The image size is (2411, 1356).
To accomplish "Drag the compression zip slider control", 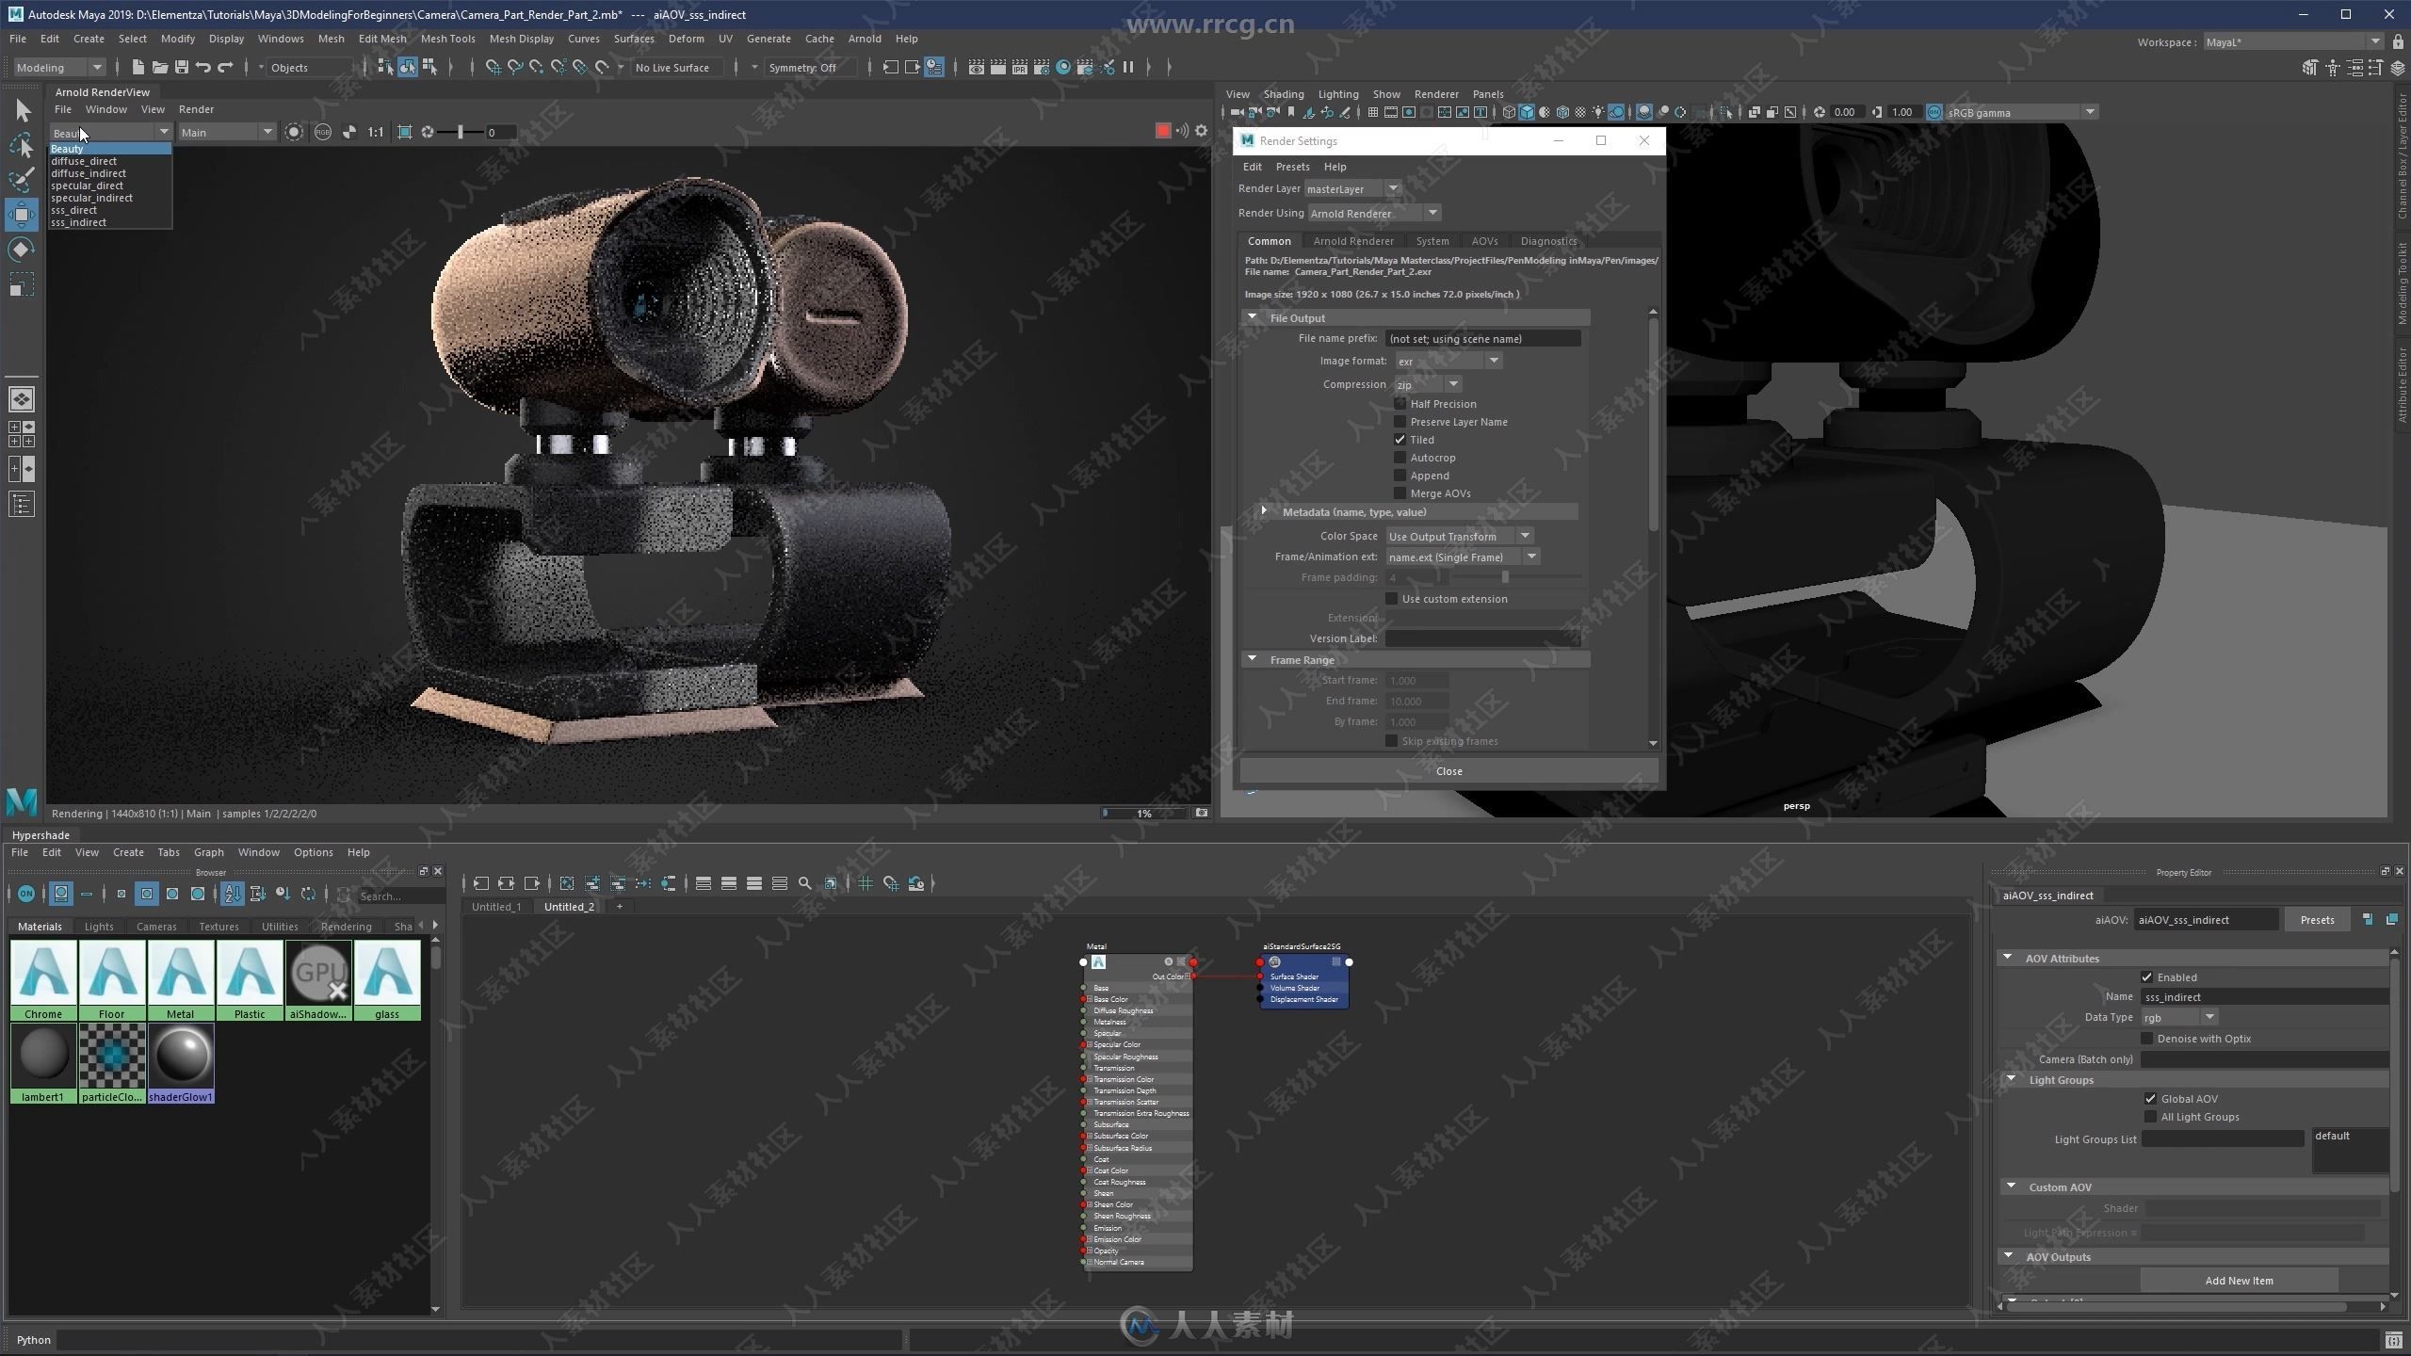I will point(1417,382).
